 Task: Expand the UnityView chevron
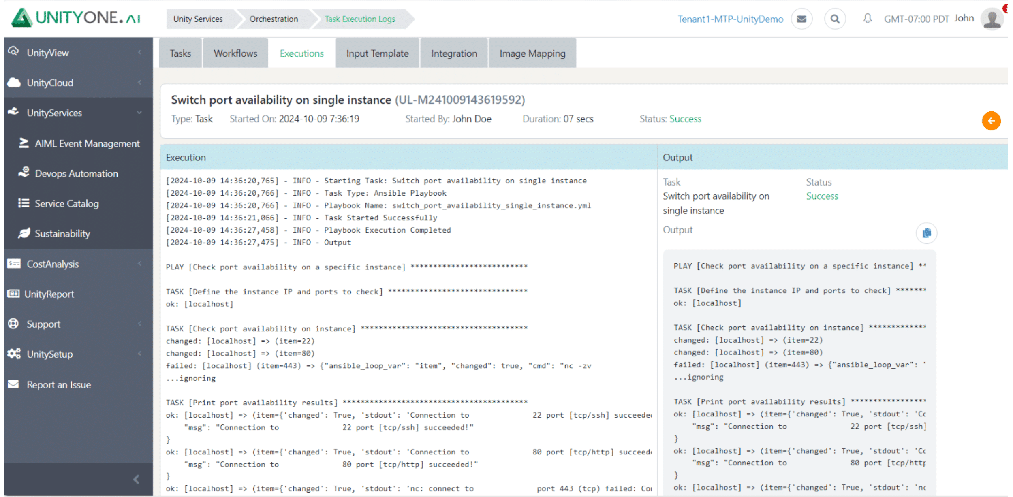139,52
